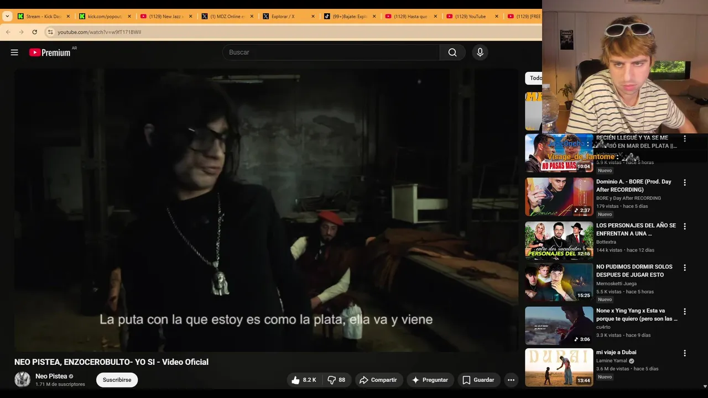The image size is (708, 398).
Task: Close the Bajate TikTok tab
Action: [x=374, y=17]
